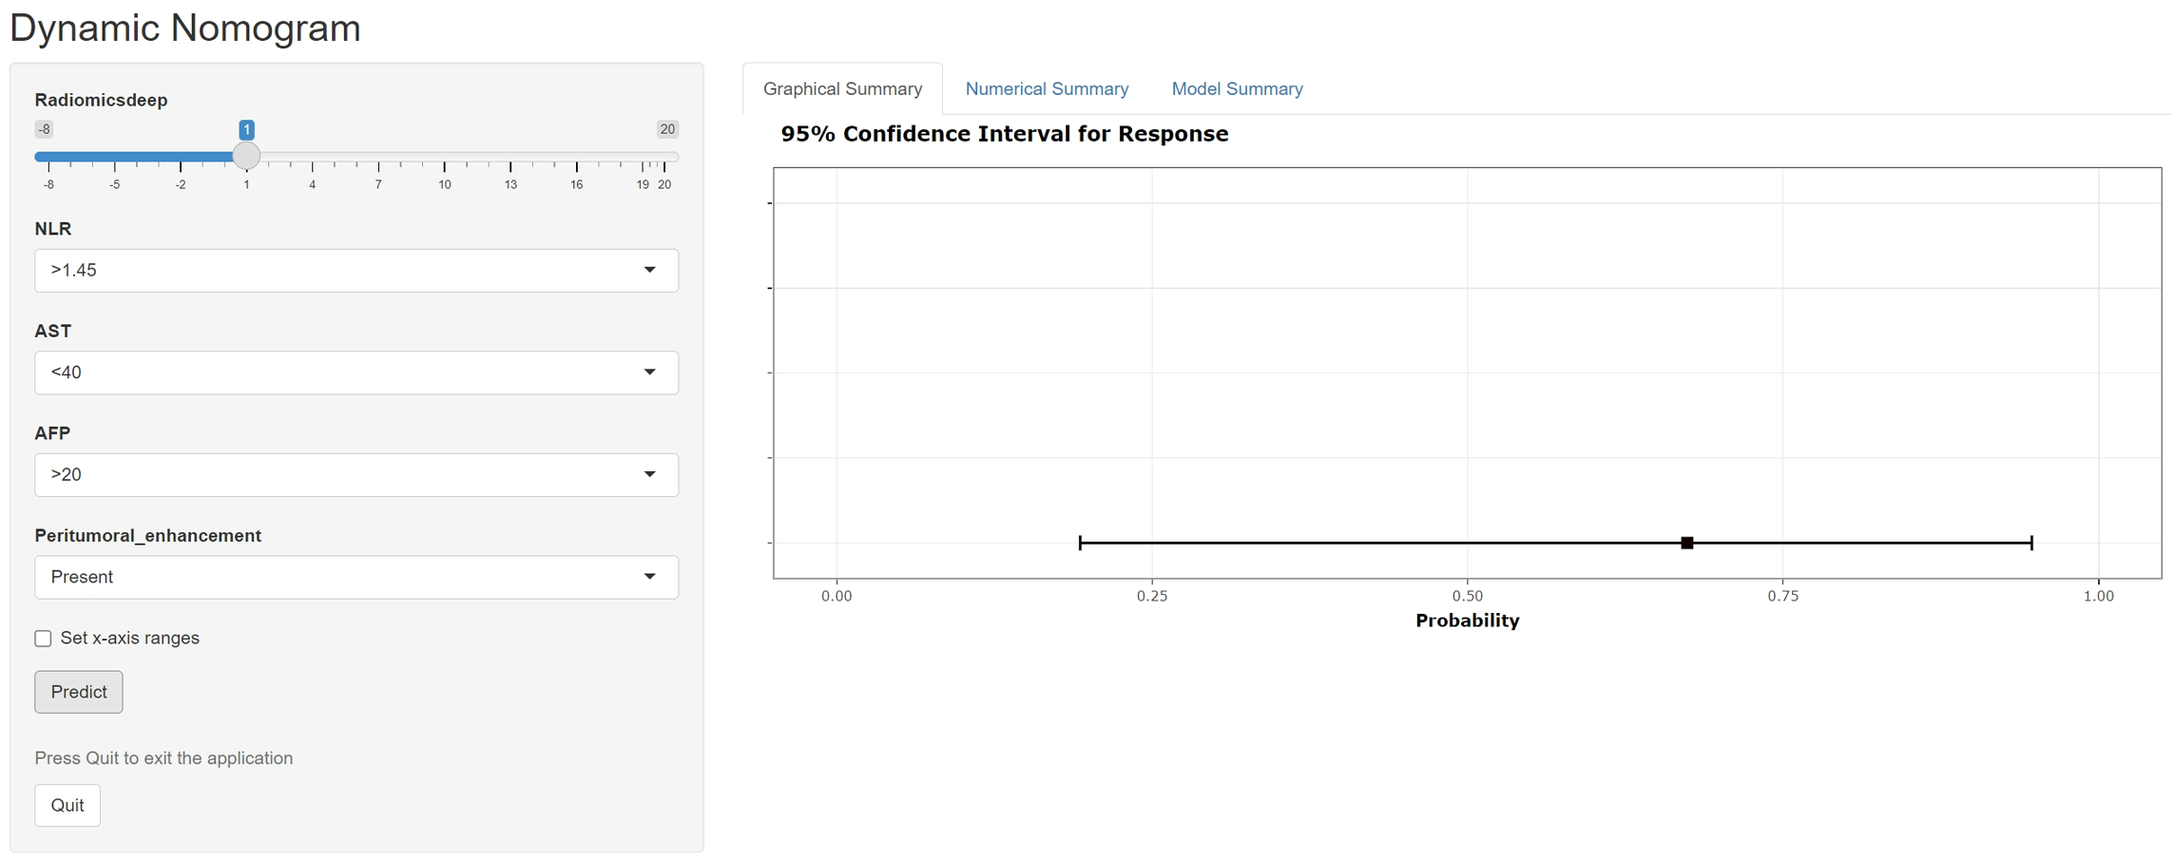Click the left cap of confidence interval

(1080, 543)
